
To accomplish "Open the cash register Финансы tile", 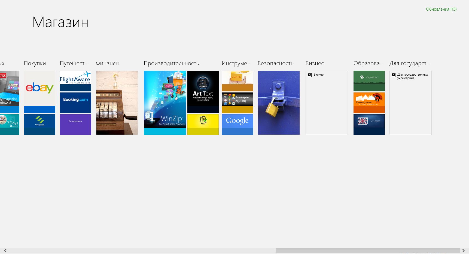I will [x=117, y=103].
